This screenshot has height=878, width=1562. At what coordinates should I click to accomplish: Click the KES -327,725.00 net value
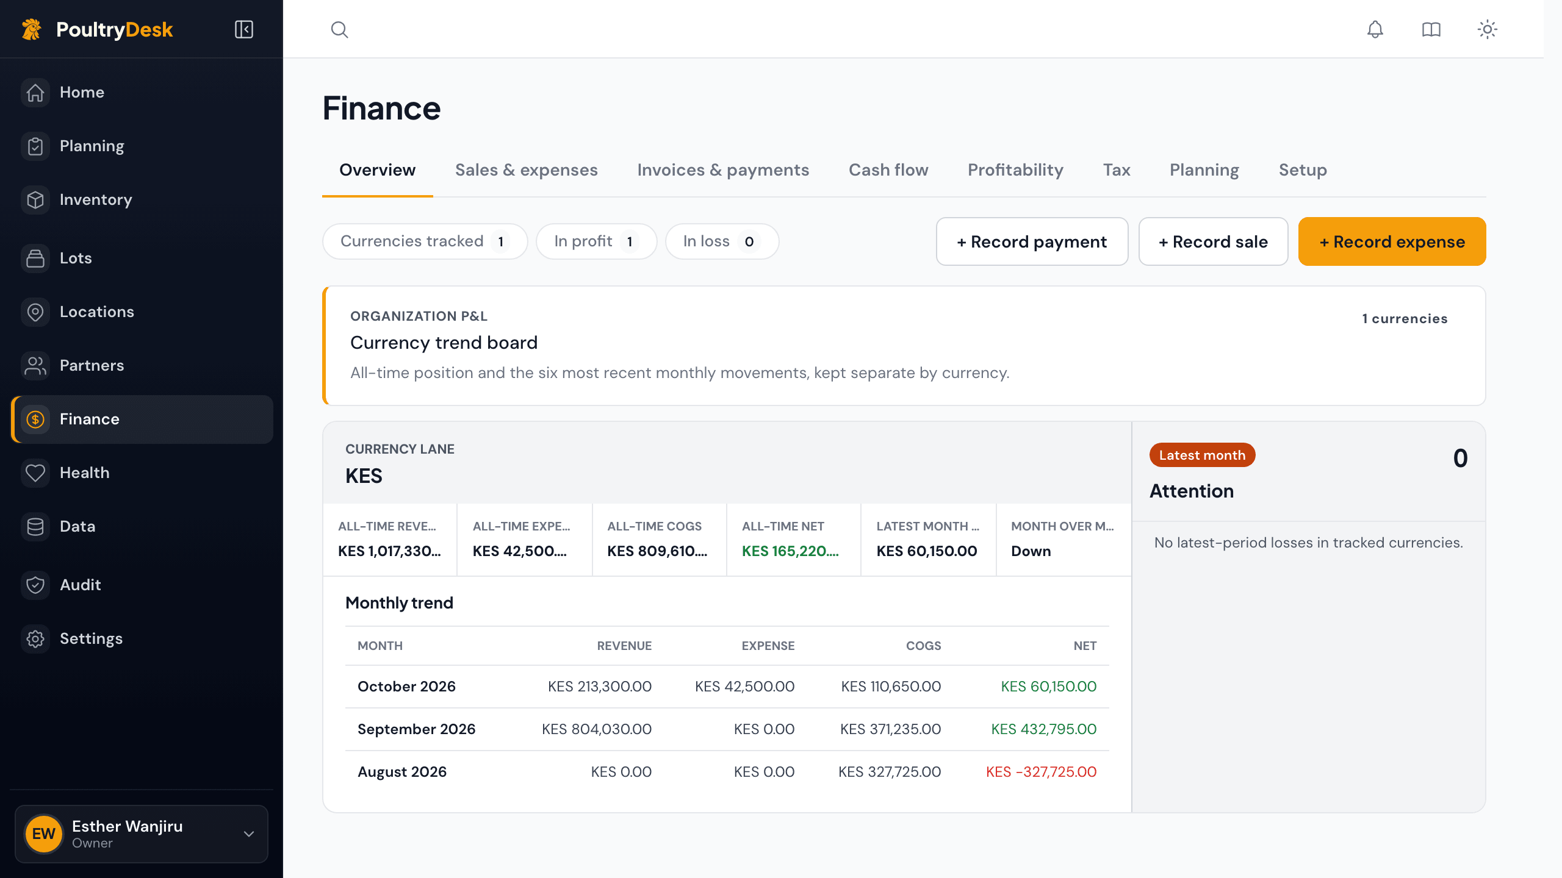tap(1041, 772)
